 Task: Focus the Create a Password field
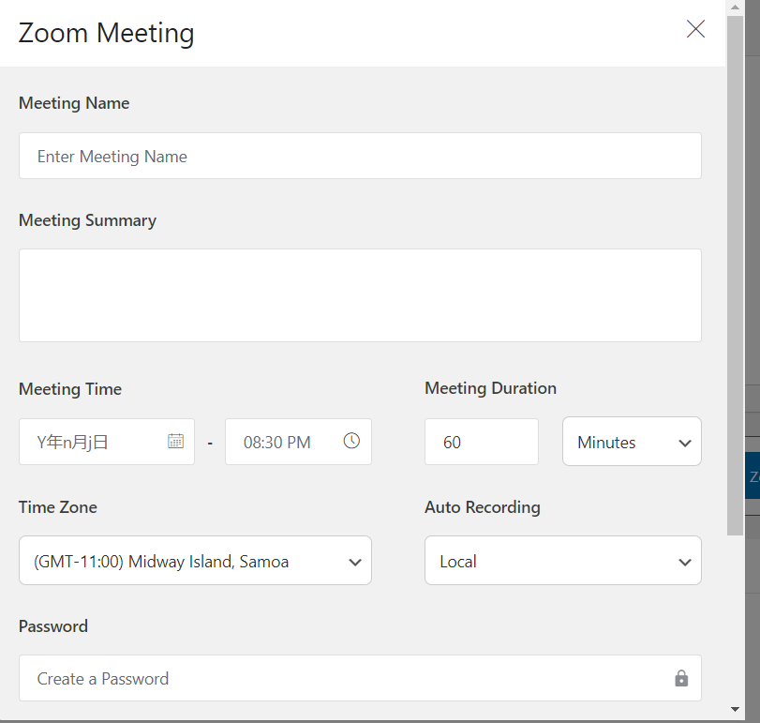(347, 678)
